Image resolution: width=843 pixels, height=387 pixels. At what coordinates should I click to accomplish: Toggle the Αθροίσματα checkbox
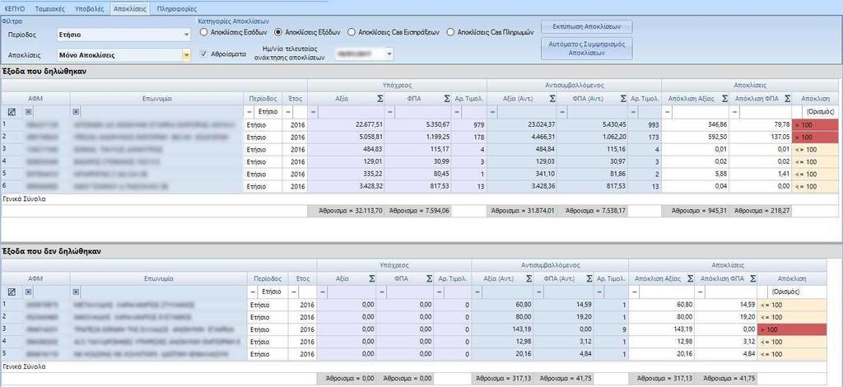[204, 54]
